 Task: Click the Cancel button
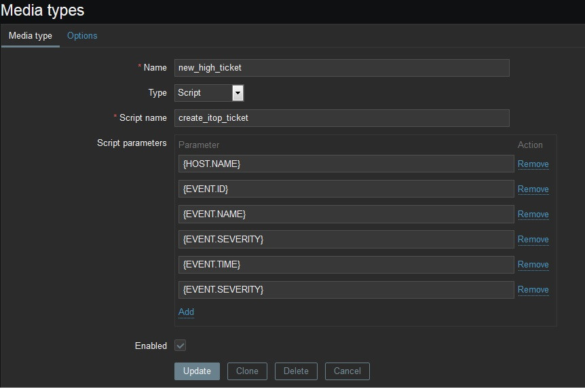tap(347, 371)
